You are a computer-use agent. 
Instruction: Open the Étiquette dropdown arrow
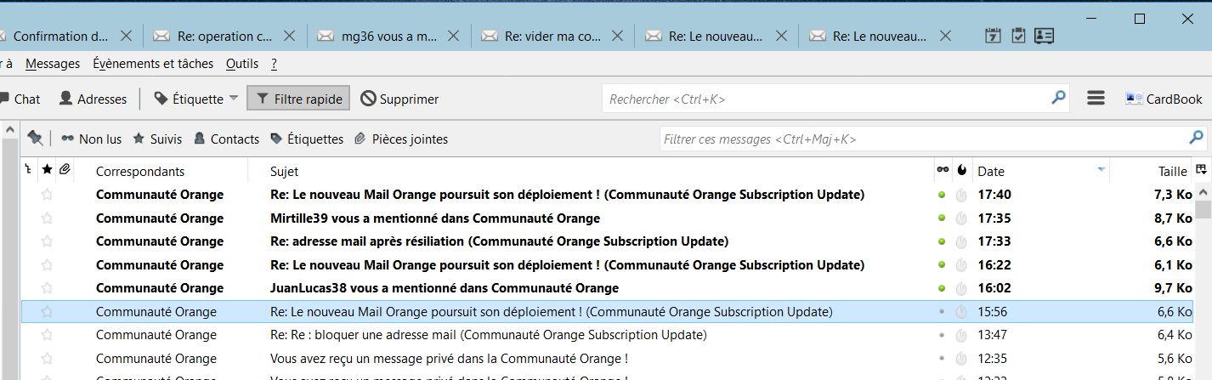point(234,99)
